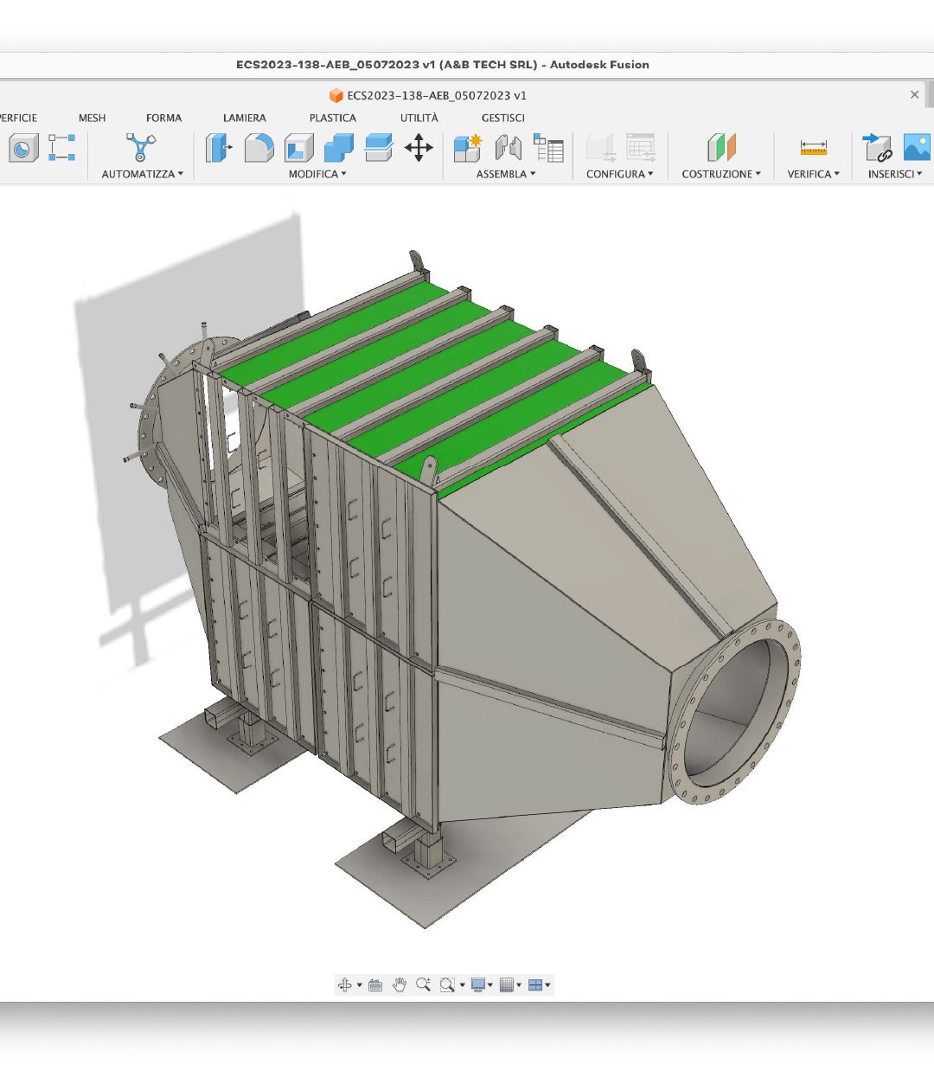Switch to the FORMA tab

tap(163, 118)
